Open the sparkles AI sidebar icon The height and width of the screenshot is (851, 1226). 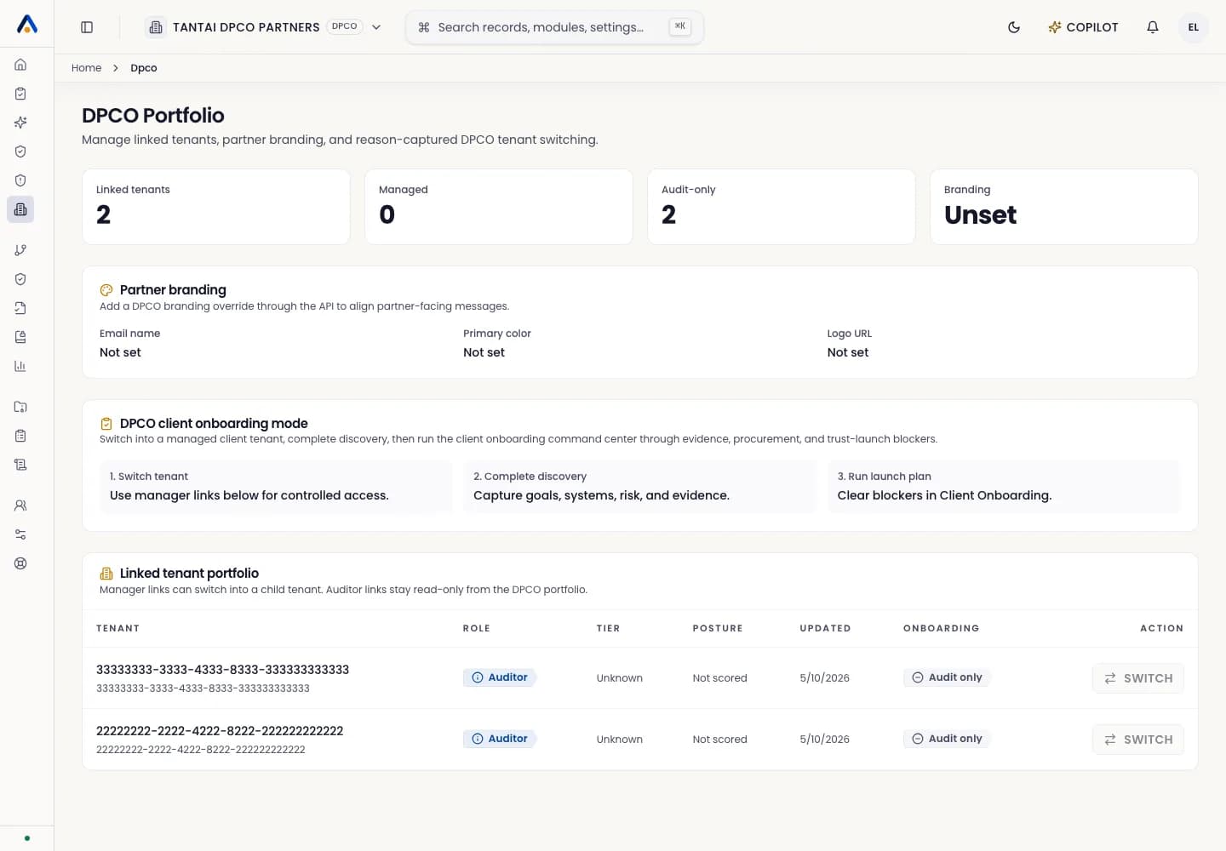coord(20,123)
